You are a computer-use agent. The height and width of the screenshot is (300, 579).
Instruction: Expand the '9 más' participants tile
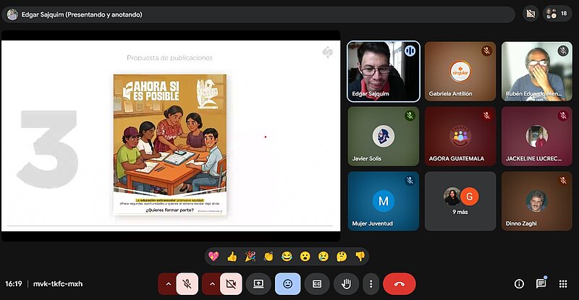[x=460, y=201]
